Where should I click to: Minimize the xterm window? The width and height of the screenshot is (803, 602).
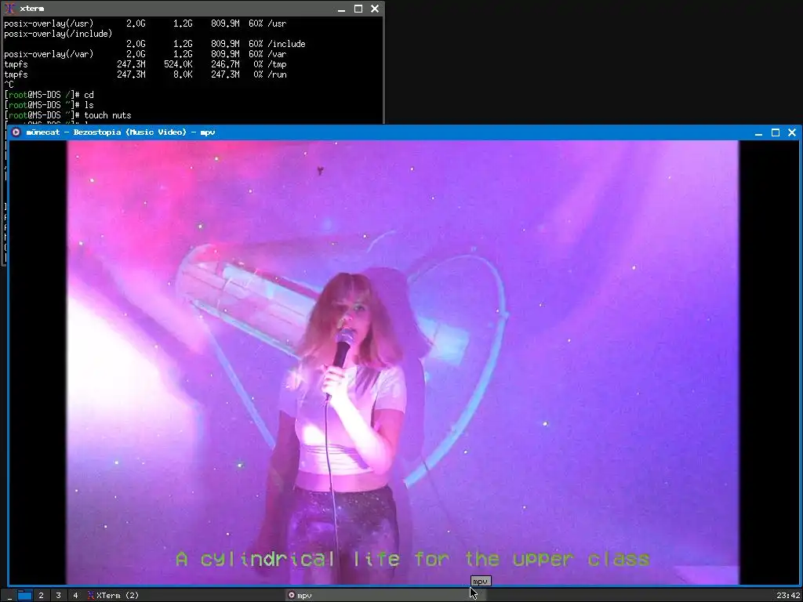(x=342, y=9)
